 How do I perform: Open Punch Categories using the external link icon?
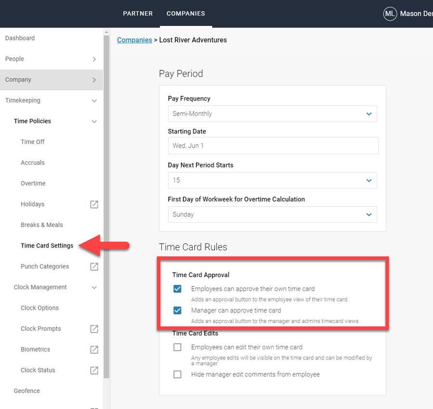pos(94,266)
